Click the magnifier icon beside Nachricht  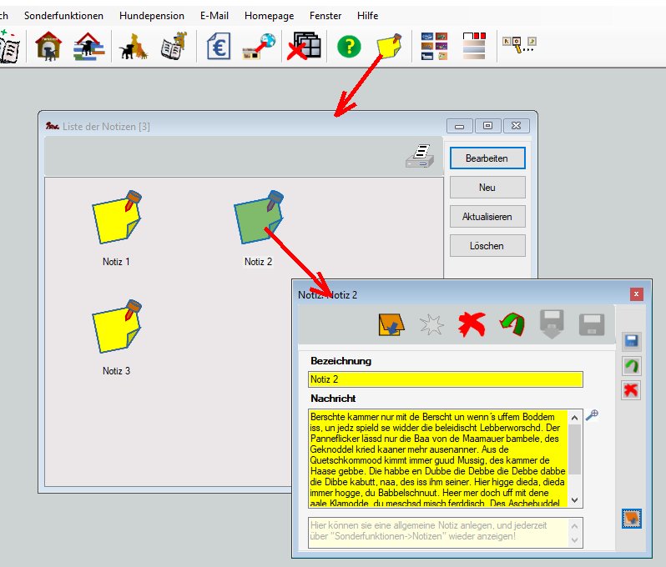point(593,415)
